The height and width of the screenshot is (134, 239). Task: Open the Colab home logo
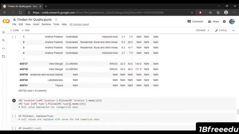pyautogui.click(x=6, y=21)
